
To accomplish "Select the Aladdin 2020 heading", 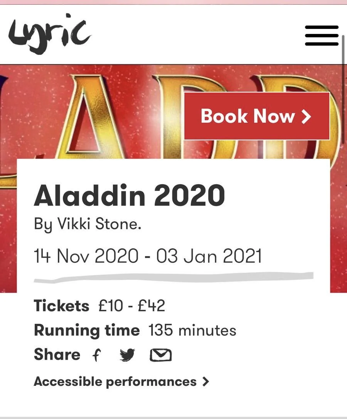I will click(130, 195).
